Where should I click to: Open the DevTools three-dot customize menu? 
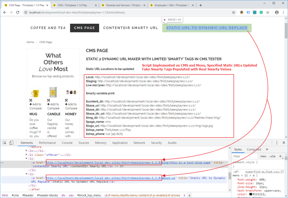click(x=277, y=143)
